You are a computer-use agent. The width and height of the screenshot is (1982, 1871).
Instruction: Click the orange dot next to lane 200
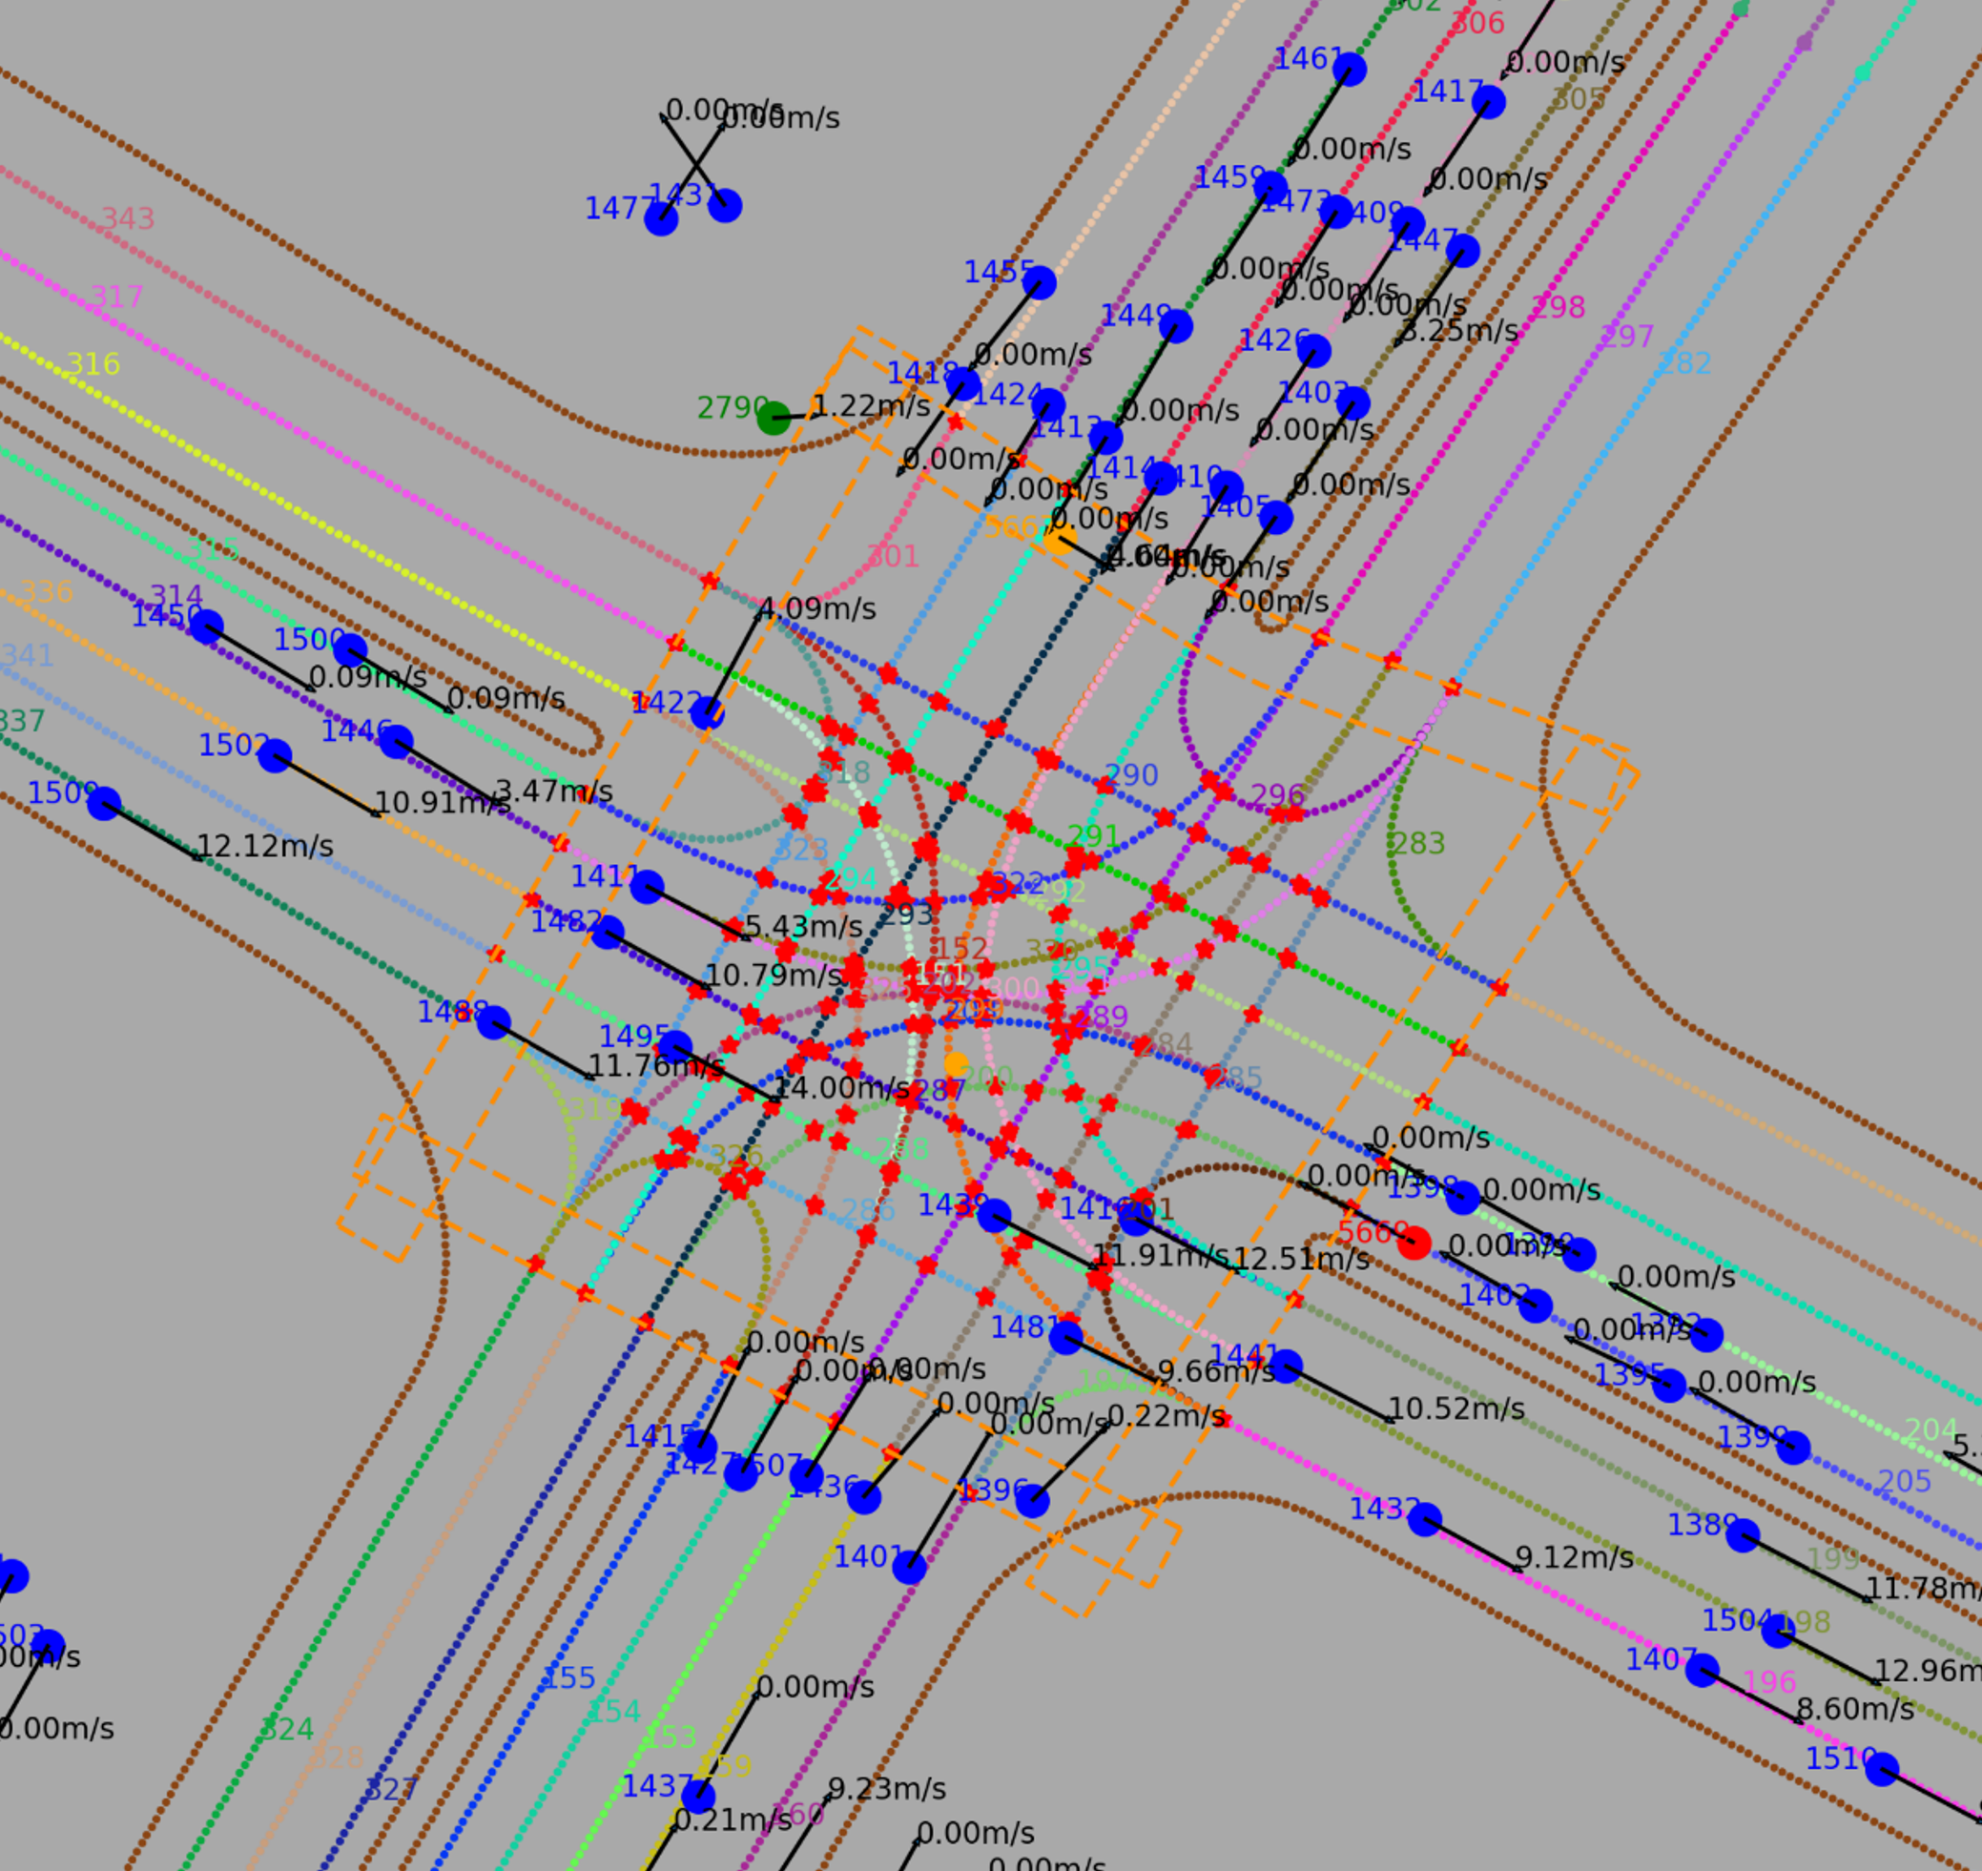point(956,1065)
